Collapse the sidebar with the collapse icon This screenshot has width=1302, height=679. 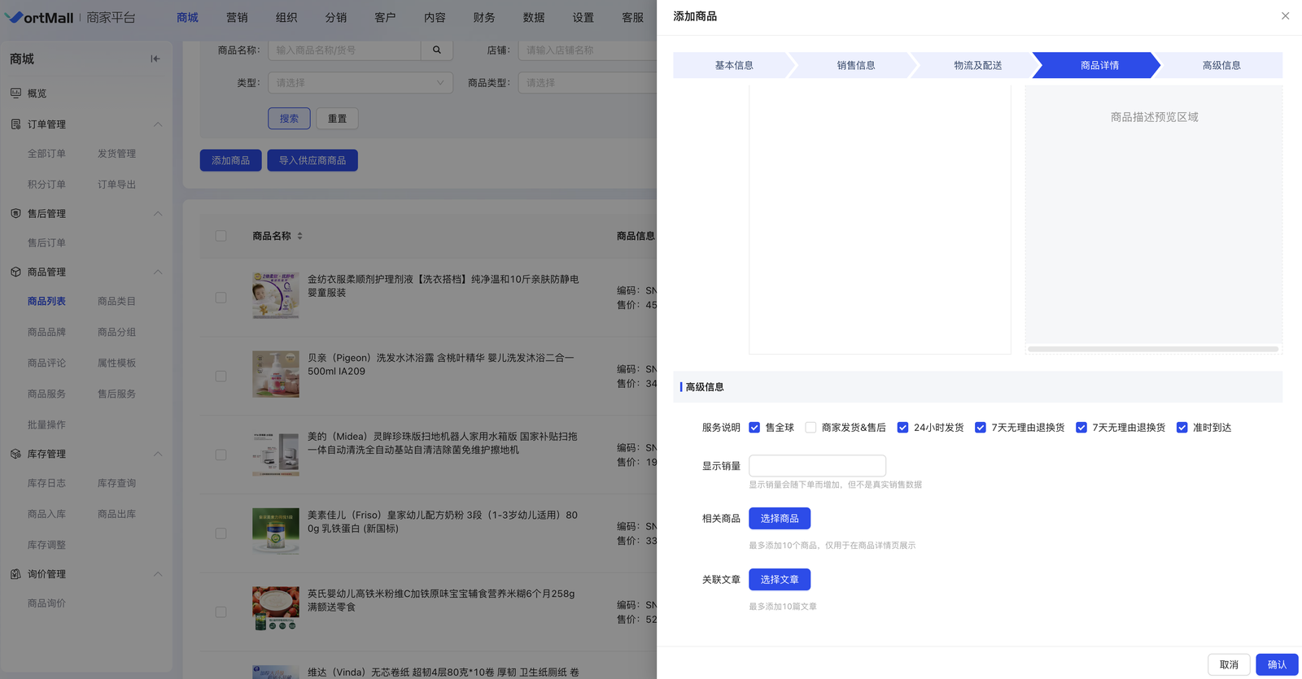155,59
